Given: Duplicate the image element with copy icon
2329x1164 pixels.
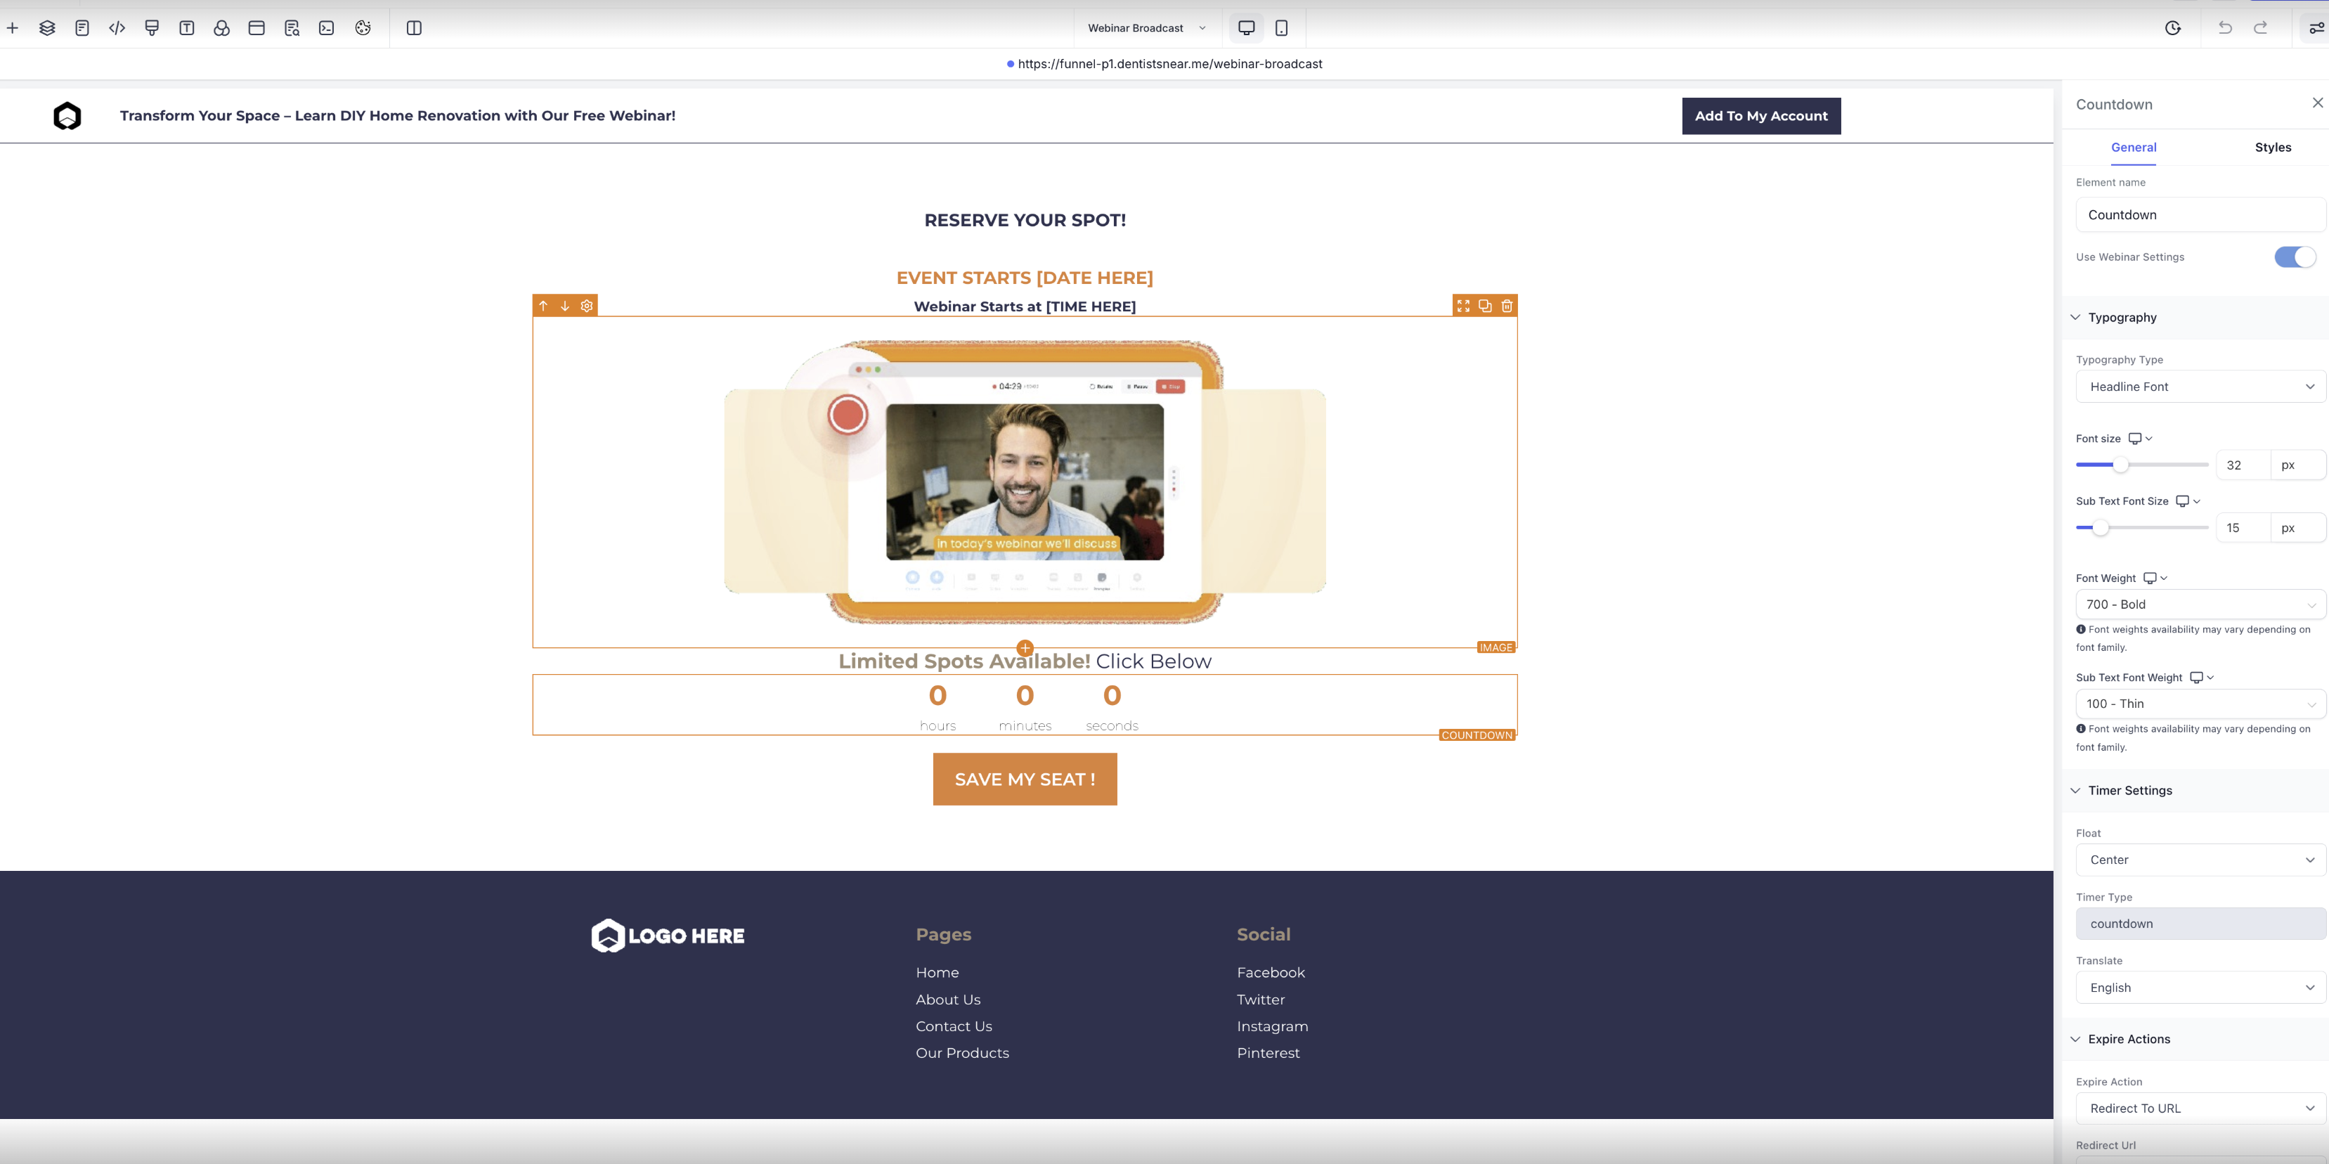Looking at the screenshot, I should (x=1486, y=306).
